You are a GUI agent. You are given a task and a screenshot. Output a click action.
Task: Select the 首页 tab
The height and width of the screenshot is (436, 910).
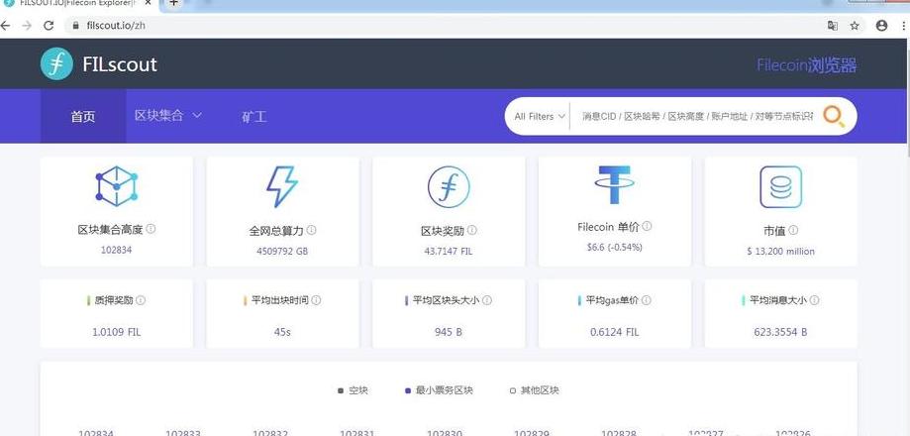83,116
